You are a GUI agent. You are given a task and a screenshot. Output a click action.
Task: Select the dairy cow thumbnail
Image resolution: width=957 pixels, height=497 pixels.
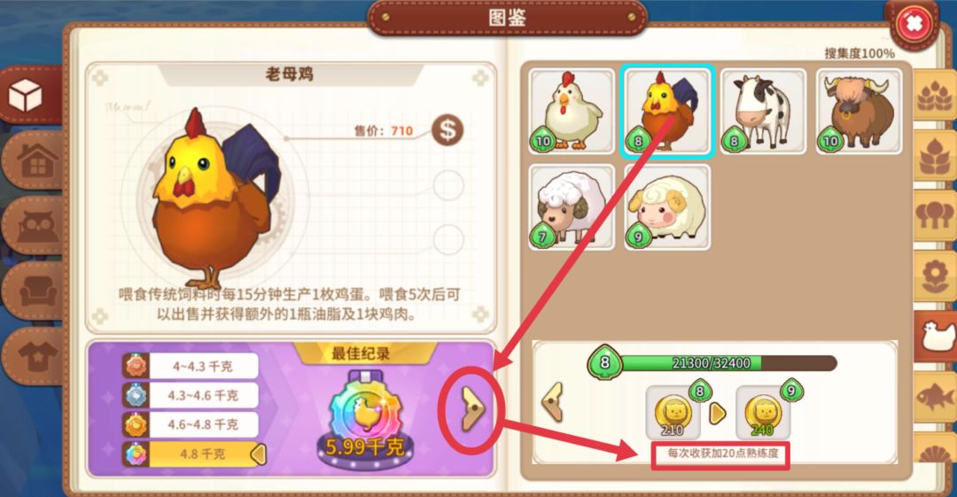(x=763, y=111)
